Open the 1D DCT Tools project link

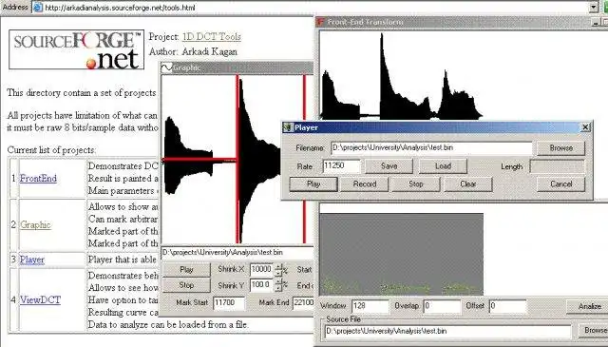coord(212,36)
